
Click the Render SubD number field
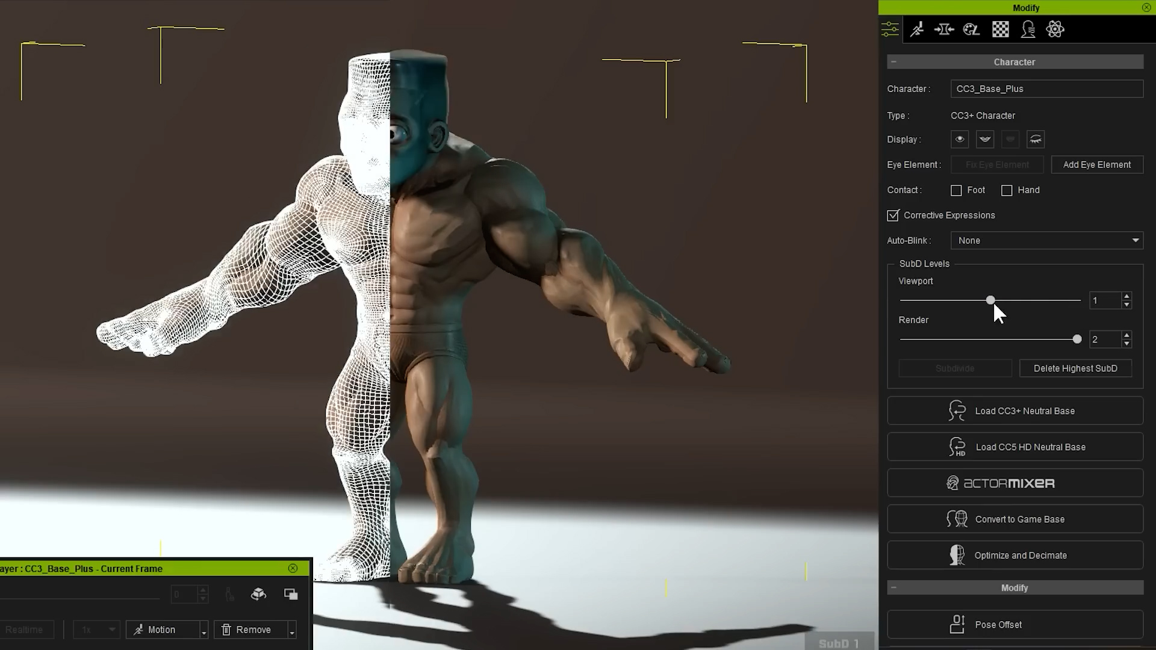click(x=1105, y=339)
